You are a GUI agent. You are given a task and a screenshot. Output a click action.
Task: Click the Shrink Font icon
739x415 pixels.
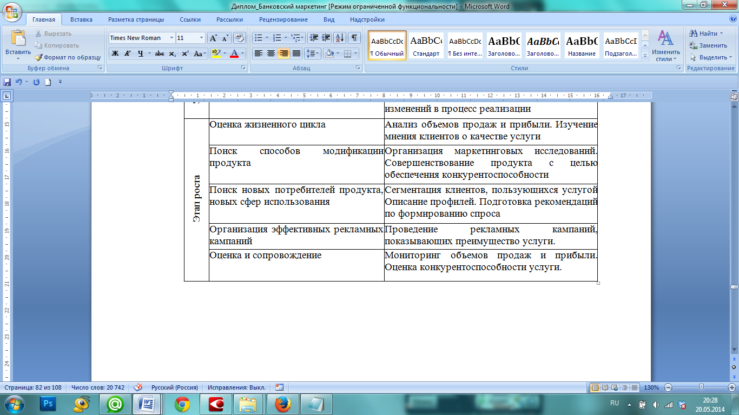tap(225, 38)
